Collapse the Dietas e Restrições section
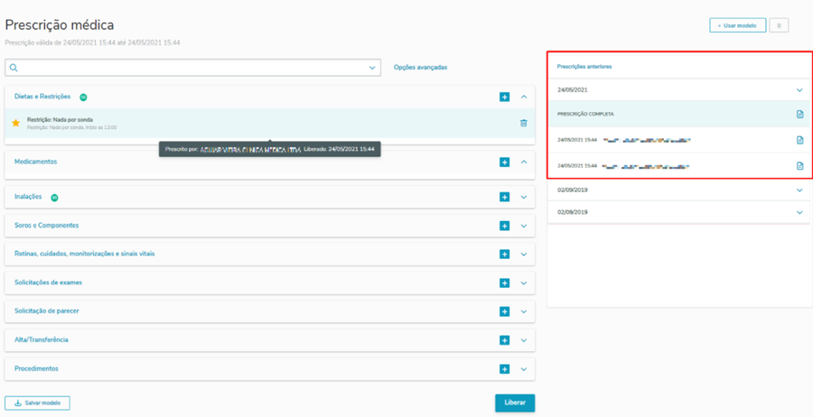This screenshot has width=813, height=417. tap(524, 97)
